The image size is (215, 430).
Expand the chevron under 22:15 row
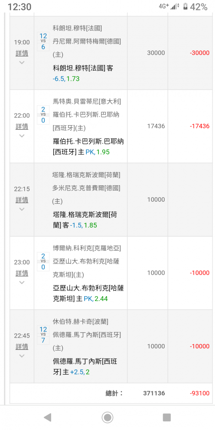pyautogui.click(x=22, y=209)
